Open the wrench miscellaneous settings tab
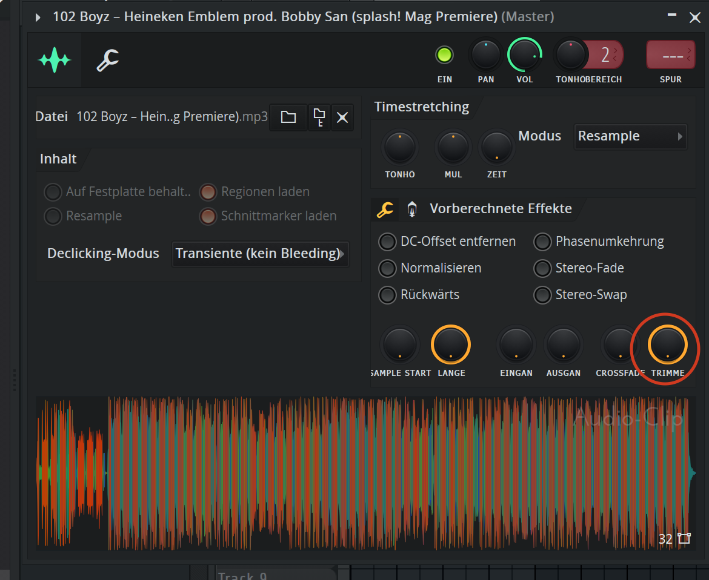The width and height of the screenshot is (709, 580). click(108, 60)
